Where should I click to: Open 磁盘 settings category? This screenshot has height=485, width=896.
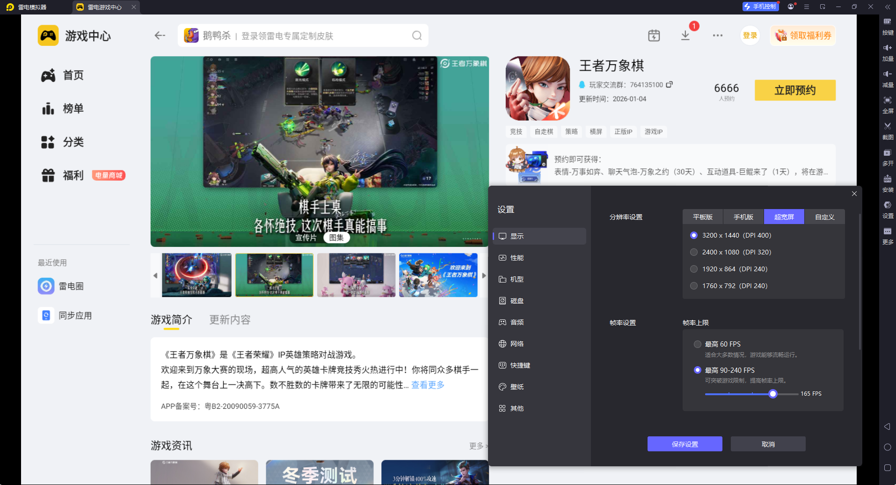pos(539,301)
